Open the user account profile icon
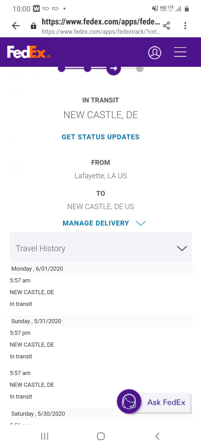201x448 pixels. pyautogui.click(x=155, y=52)
